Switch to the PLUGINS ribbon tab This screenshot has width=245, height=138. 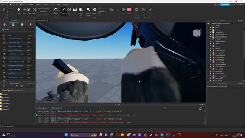[65, 5]
